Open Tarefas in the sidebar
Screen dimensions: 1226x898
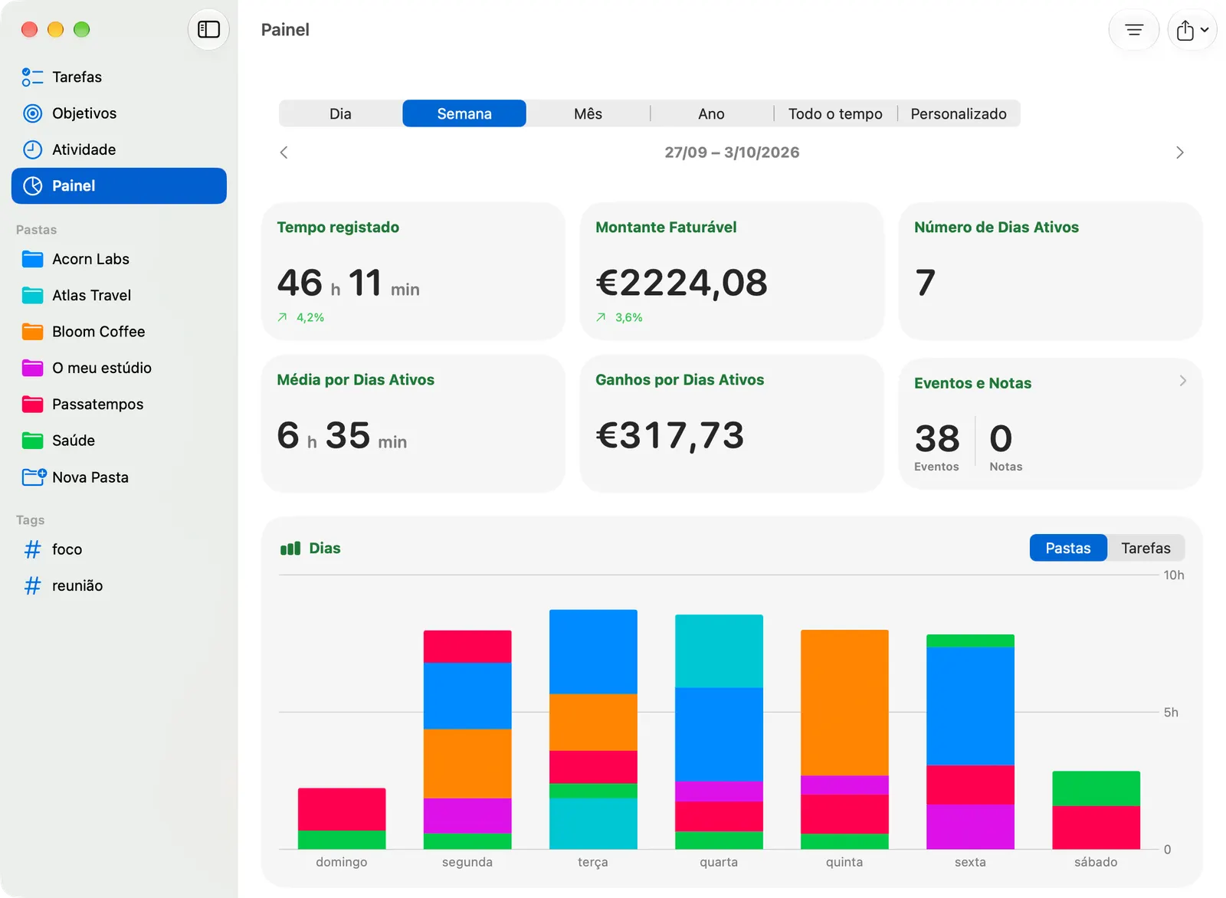[119, 77]
